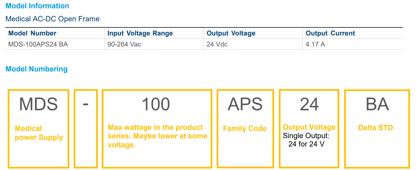Click the Model Information heading

click(37, 6)
